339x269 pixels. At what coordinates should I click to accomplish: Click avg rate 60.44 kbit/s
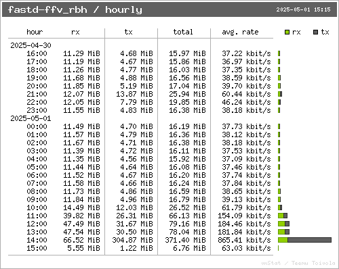coord(246,94)
